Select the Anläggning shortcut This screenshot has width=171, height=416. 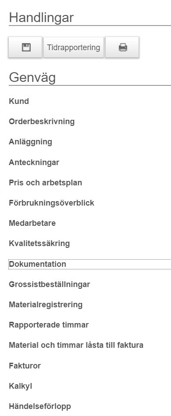tap(30, 142)
